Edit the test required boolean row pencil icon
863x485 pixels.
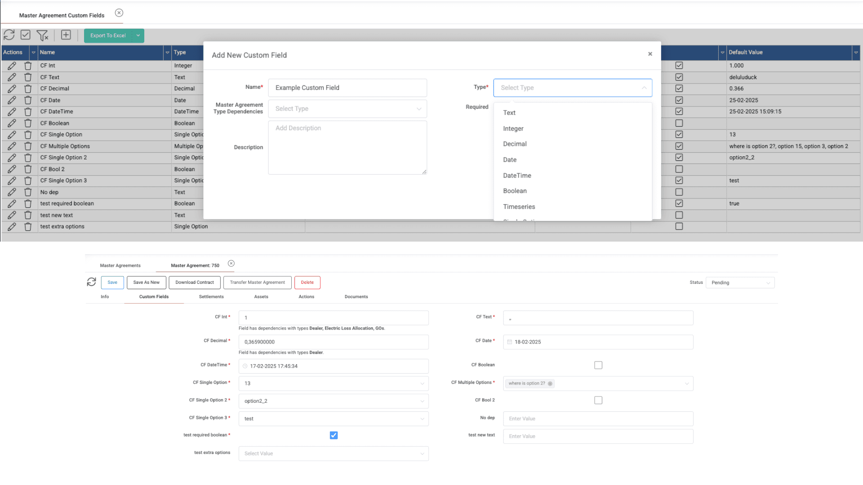click(12, 203)
